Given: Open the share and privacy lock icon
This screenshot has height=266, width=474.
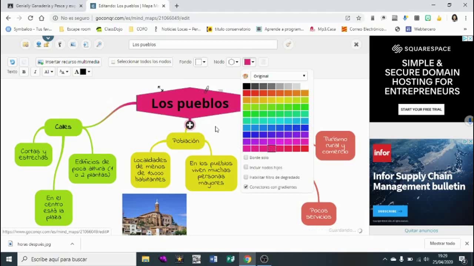Looking at the screenshot, I should (x=42, y=44).
